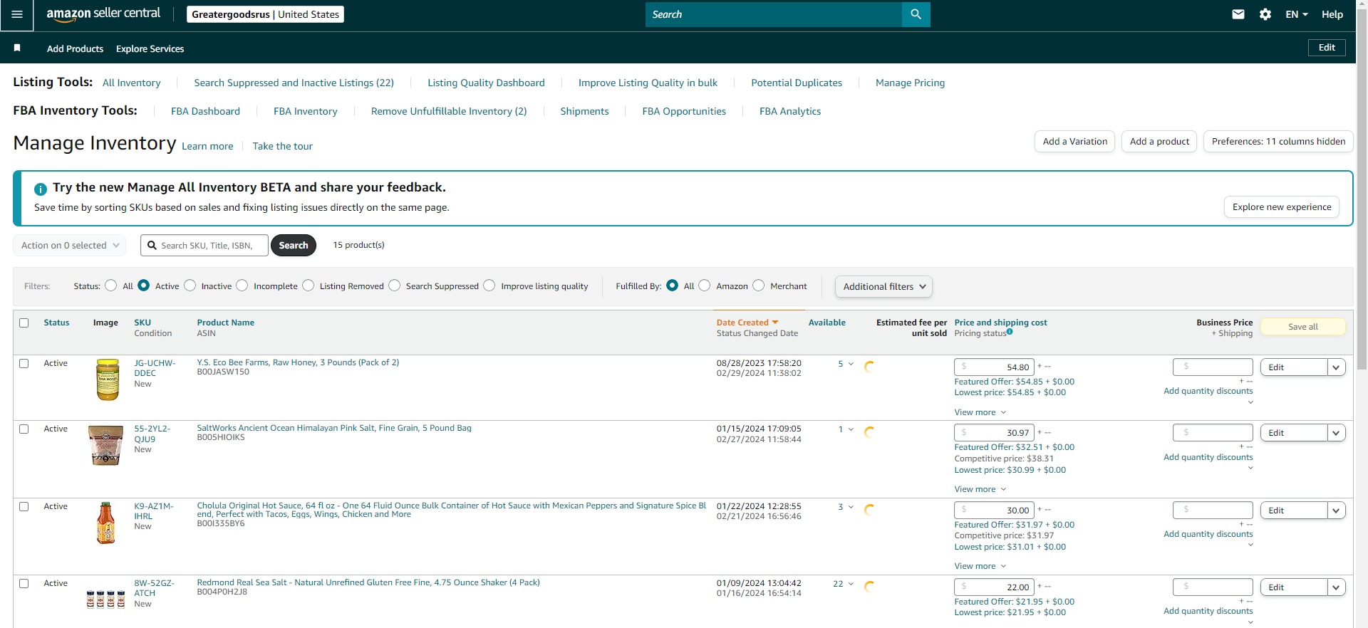This screenshot has height=628, width=1368.
Task: Open the Y.S. Eco Bee Farms honey thumbnail
Action: point(108,380)
